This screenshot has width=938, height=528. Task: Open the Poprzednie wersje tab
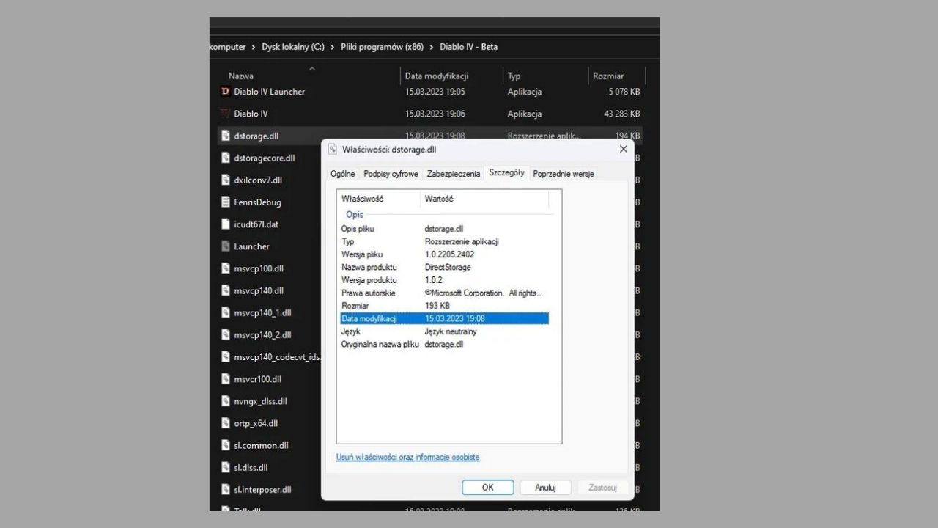[x=564, y=174]
